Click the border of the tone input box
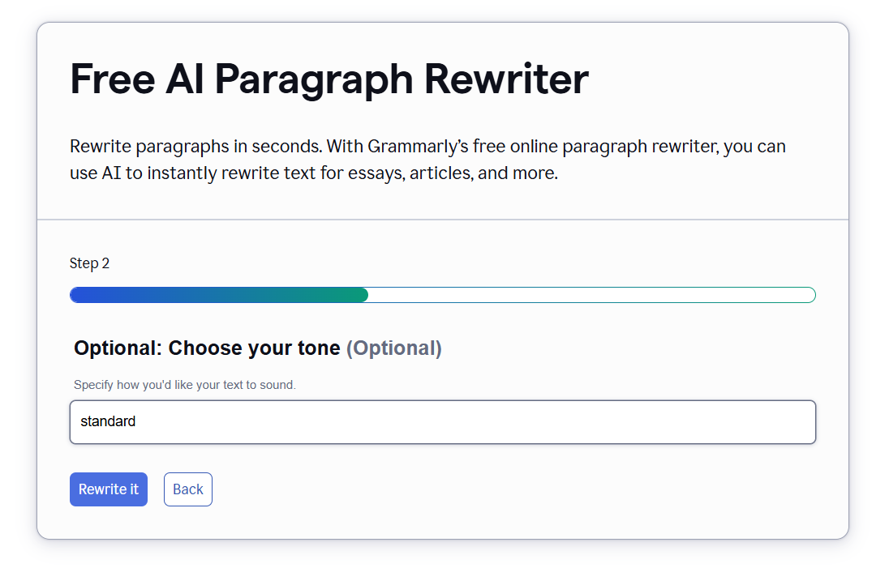The height and width of the screenshot is (568, 889). tap(443, 401)
